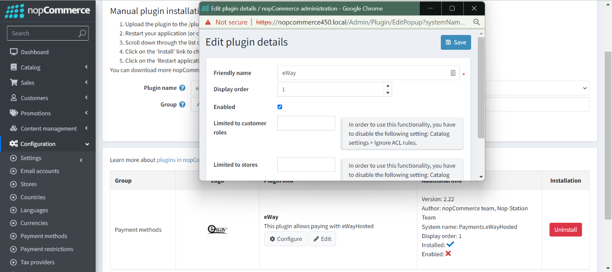Click the icon inside Friendly name field

(x=453, y=73)
